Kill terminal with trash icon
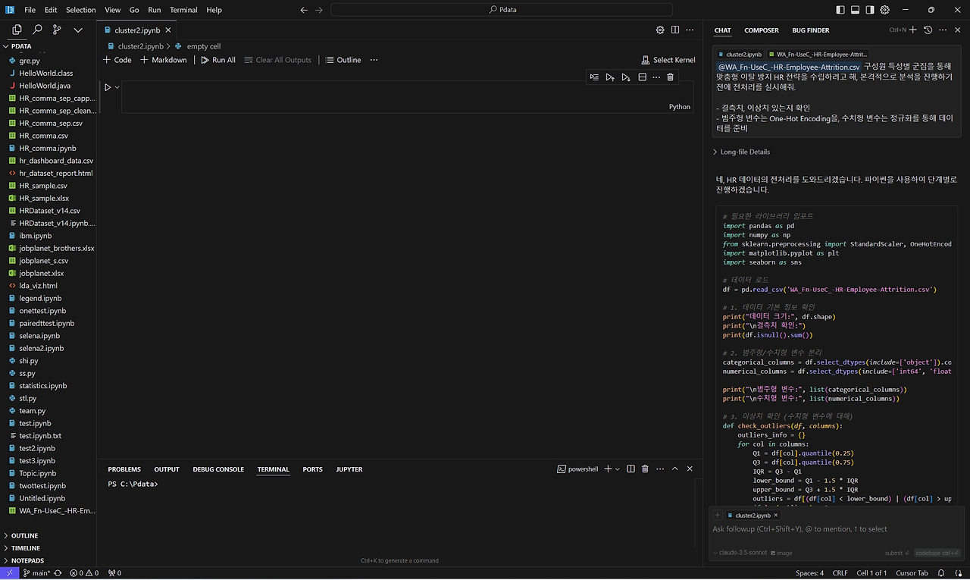Viewport: 970px width, 580px height. [x=645, y=469]
